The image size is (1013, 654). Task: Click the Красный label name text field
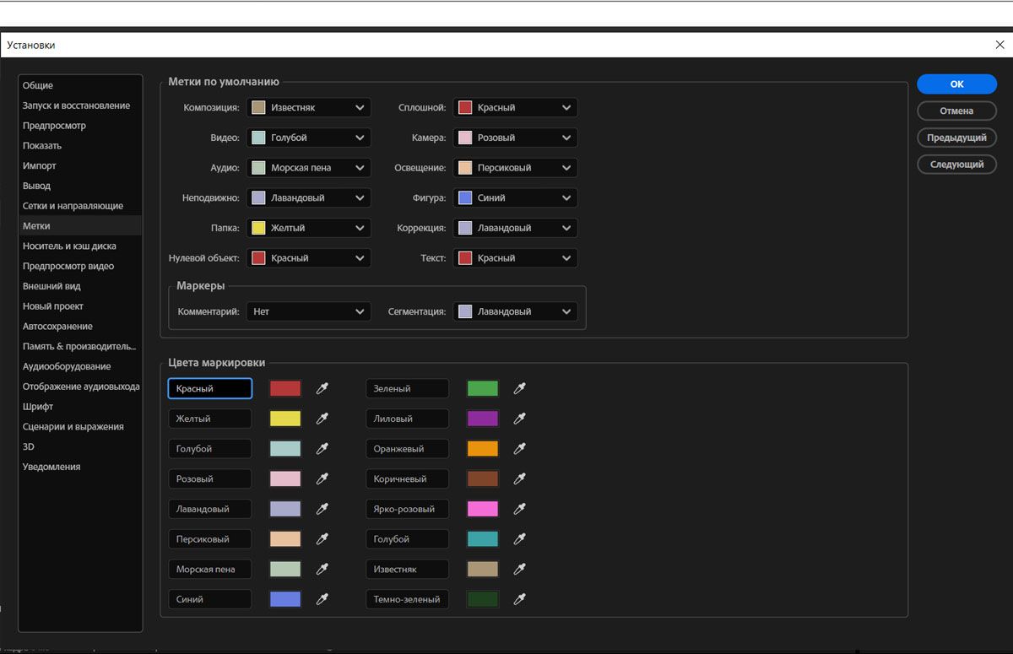pos(210,388)
